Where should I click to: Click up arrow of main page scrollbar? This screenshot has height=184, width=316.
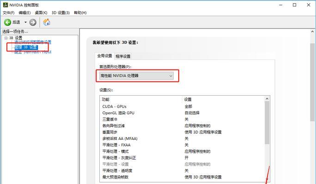pyautogui.click(x=312, y=32)
